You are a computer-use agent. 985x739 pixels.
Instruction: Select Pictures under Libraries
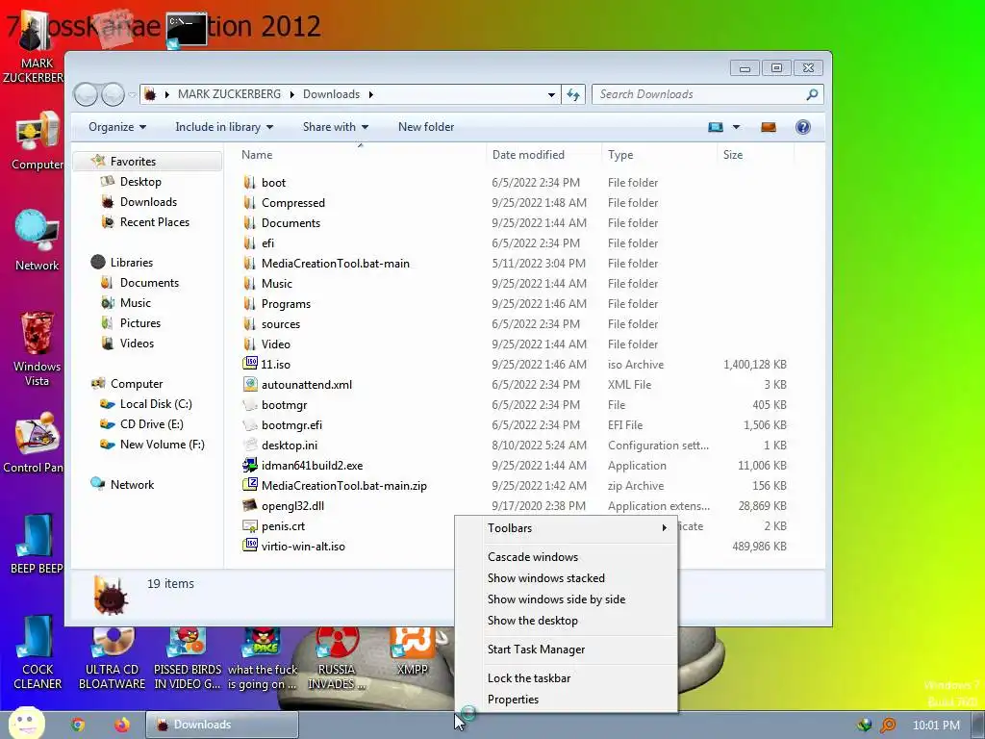pos(140,323)
